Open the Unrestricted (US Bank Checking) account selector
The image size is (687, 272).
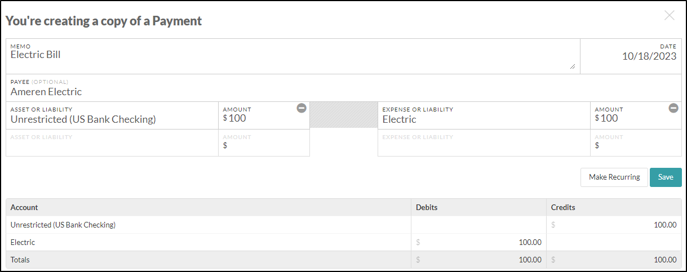[x=112, y=115]
